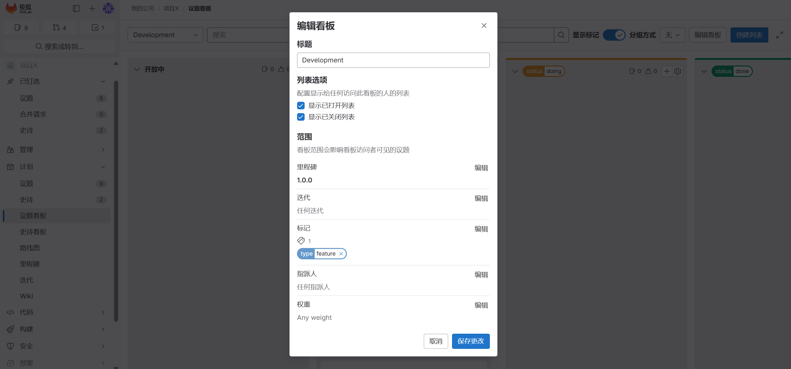The width and height of the screenshot is (791, 369).
Task: Click the issues counter icon showing 9
Action: [21, 27]
